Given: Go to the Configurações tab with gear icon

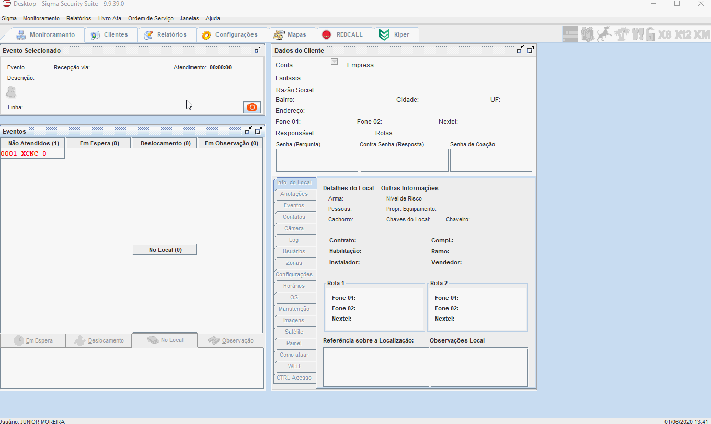Looking at the screenshot, I should 232,35.
